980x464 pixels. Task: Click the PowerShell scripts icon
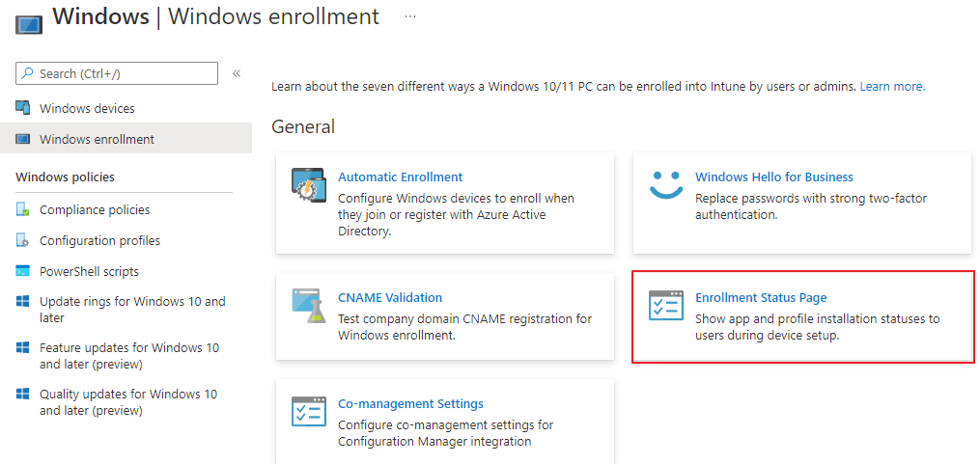[22, 272]
